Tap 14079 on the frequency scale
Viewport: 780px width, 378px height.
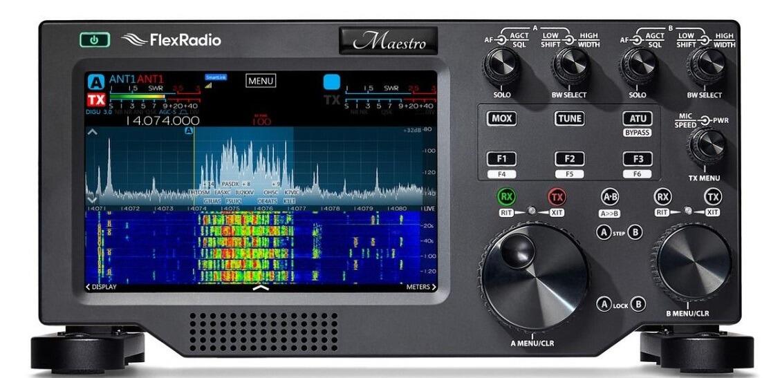(x=363, y=209)
